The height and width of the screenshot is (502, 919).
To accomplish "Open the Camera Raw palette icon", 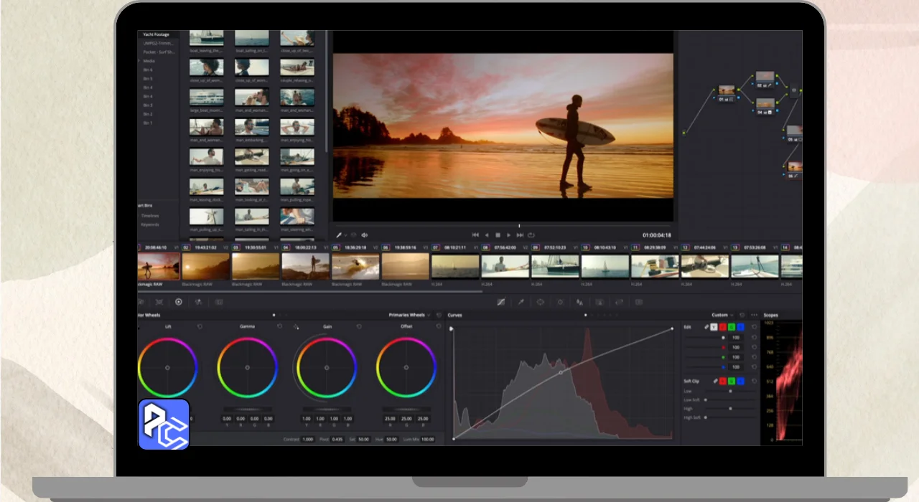I will click(141, 302).
